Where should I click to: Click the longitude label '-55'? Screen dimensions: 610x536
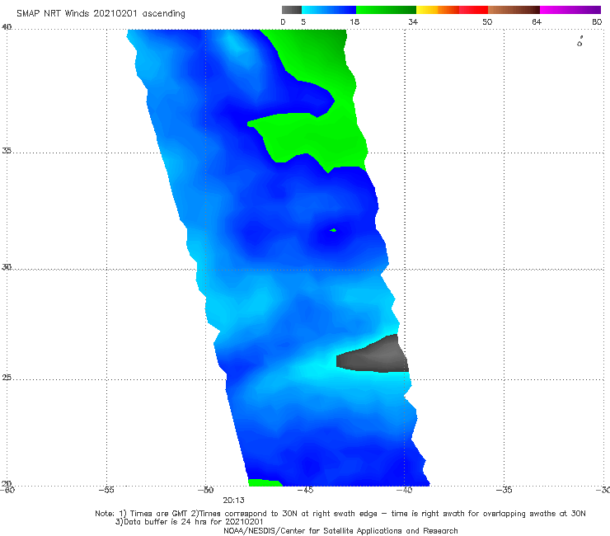[106, 490]
